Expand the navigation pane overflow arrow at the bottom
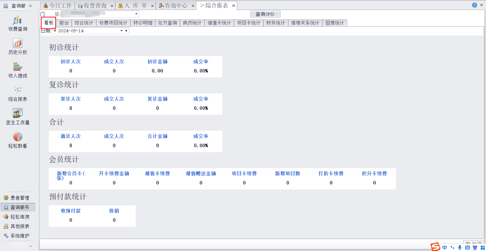This screenshot has height=251, width=486. click(31, 246)
